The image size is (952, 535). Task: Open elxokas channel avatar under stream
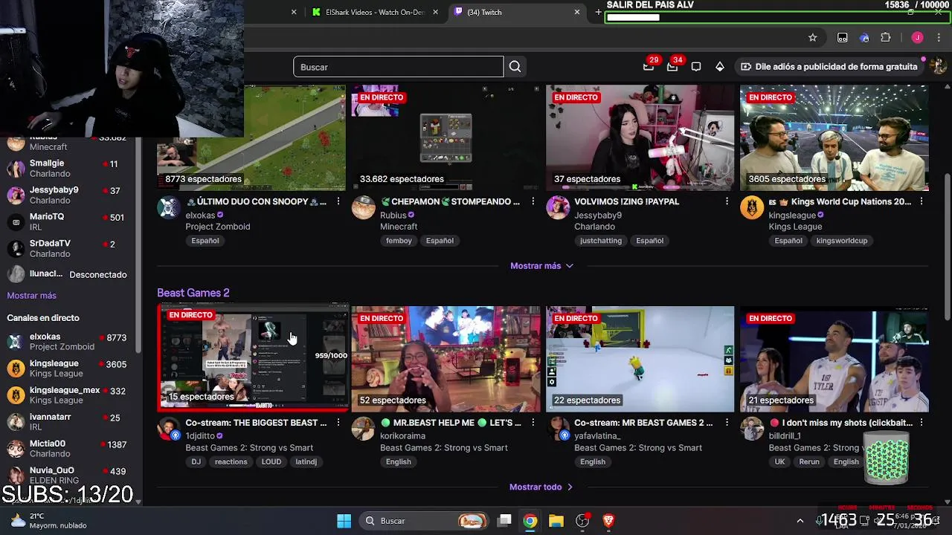click(169, 208)
